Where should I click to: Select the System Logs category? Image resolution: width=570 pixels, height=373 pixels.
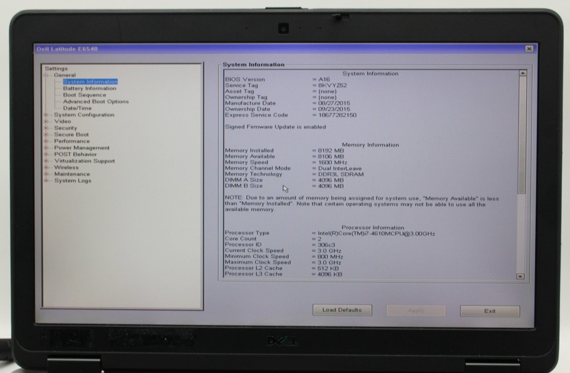click(x=73, y=180)
